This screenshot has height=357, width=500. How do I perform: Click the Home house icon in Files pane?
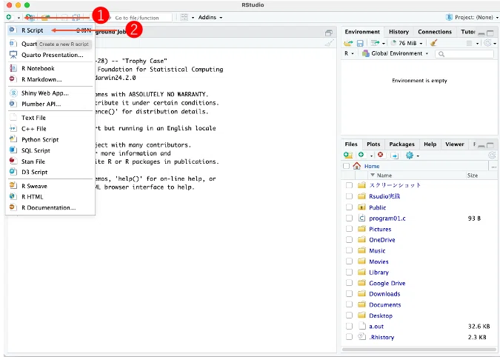click(x=357, y=166)
